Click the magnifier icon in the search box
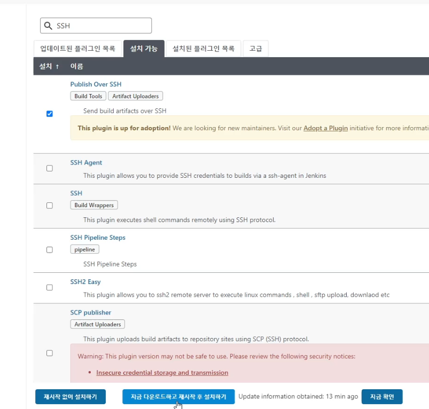 click(x=48, y=26)
